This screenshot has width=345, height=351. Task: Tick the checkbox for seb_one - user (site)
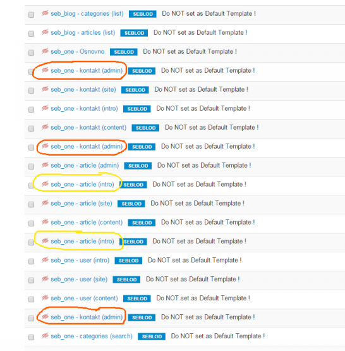tap(32, 280)
